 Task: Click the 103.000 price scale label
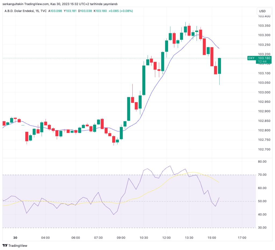[x=264, y=92]
